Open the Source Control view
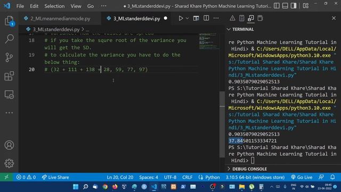Image resolution: width=341 pixels, height=192 pixels. [x=9, y=58]
